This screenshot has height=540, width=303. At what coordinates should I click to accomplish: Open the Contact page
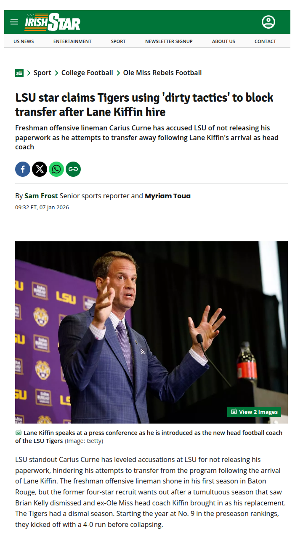tap(265, 41)
